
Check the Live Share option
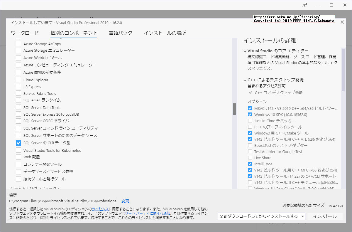[x=250, y=157]
